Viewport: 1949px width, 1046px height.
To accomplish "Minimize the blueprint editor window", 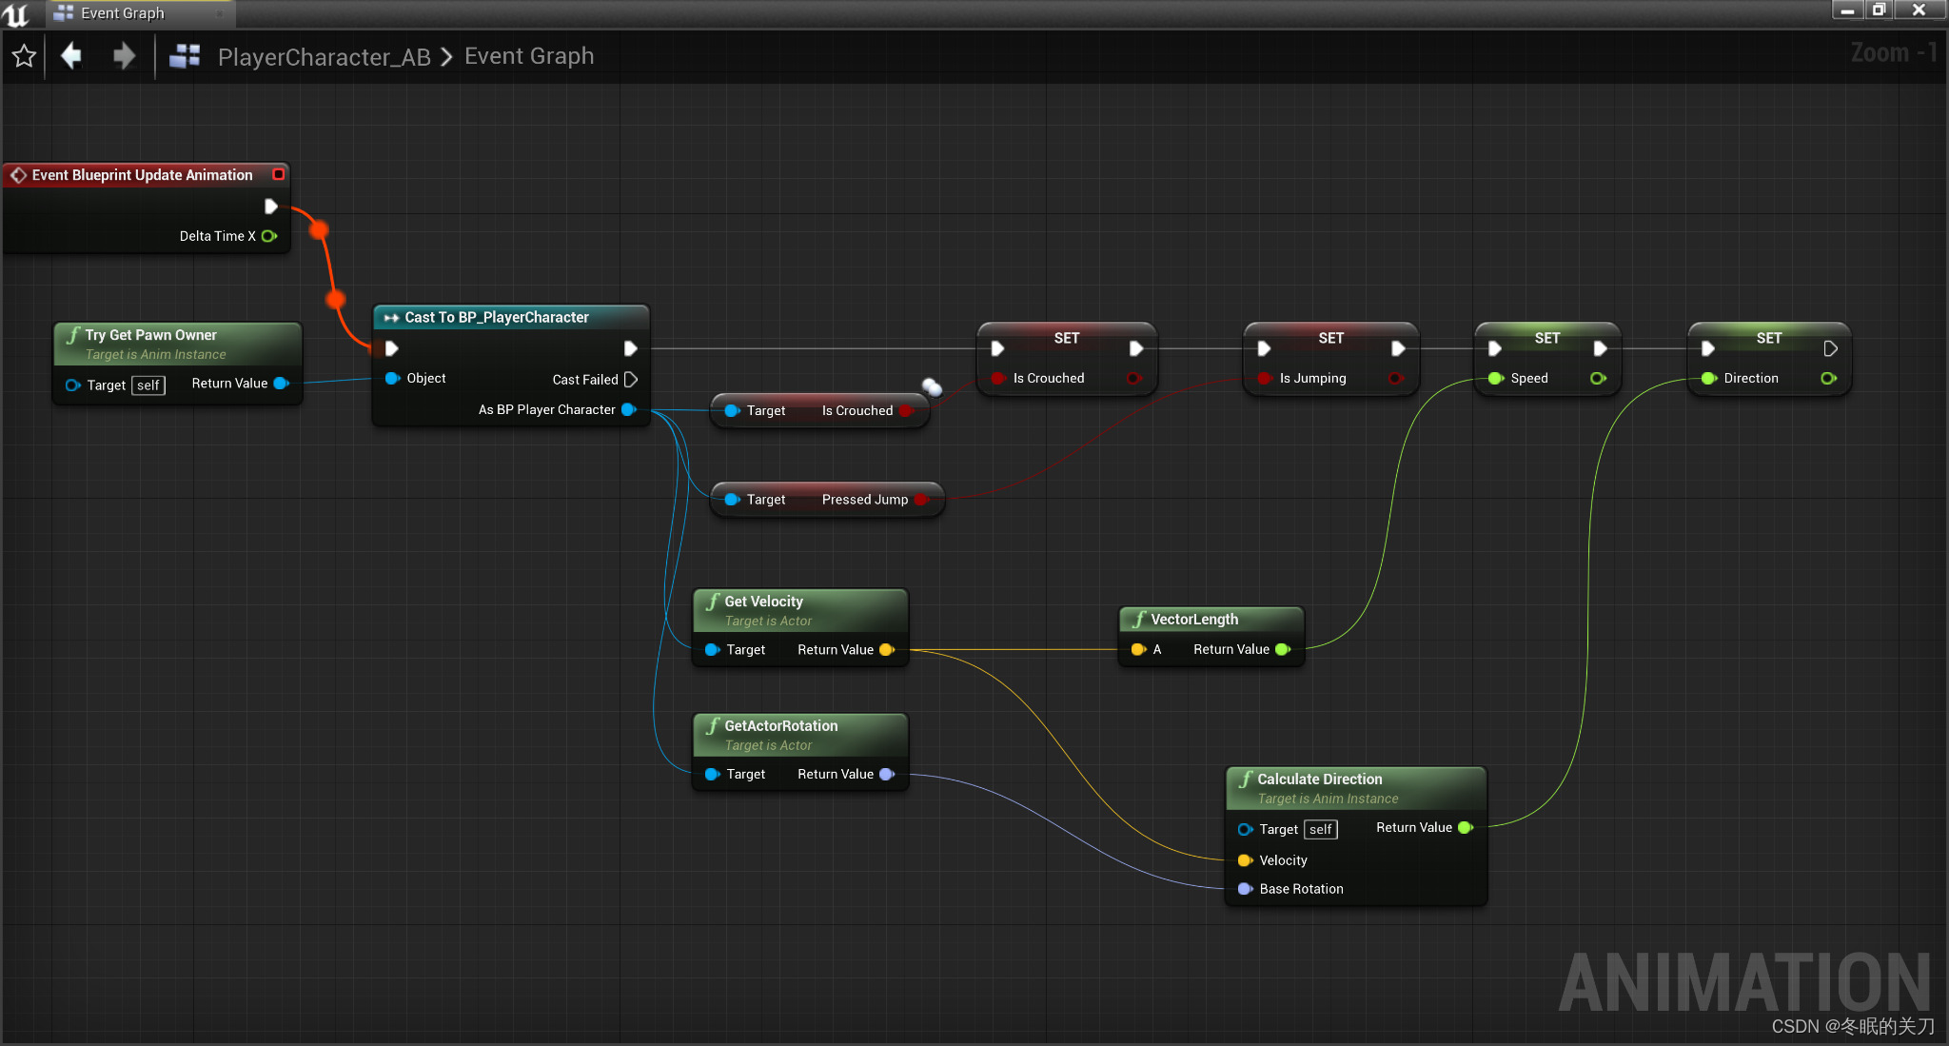I will click(1847, 10).
